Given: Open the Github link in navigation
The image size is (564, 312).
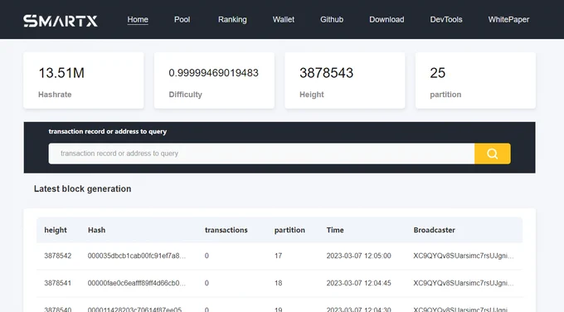Looking at the screenshot, I should pos(332,19).
